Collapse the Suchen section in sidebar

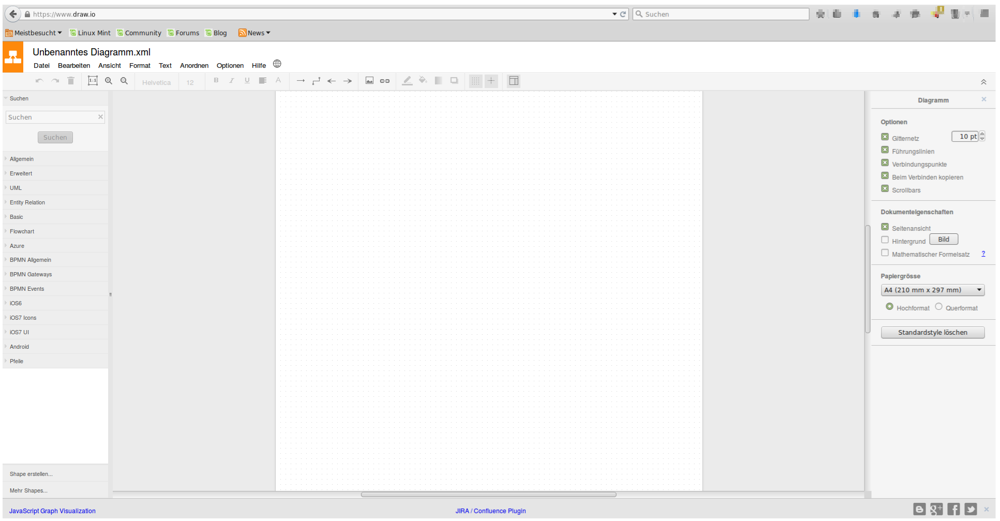[x=55, y=98]
